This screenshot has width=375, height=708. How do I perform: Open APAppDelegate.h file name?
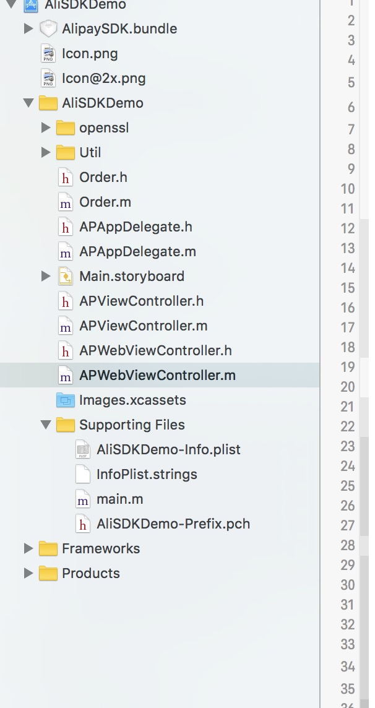pyautogui.click(x=136, y=227)
